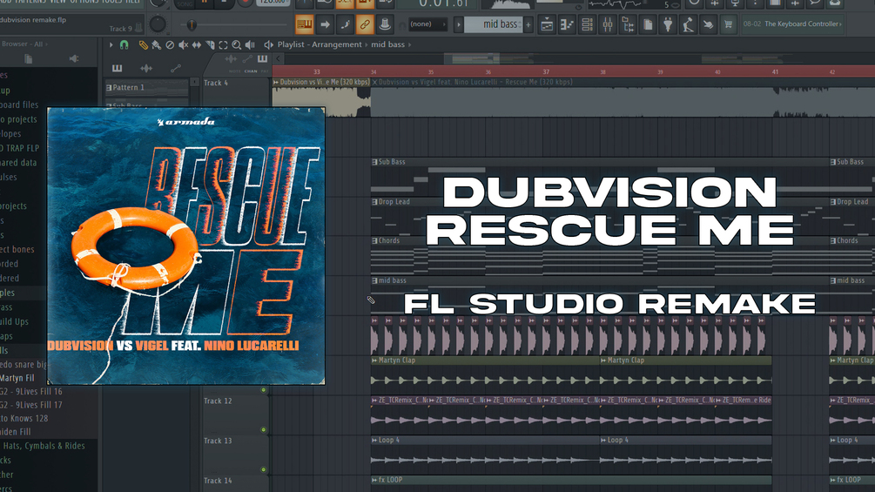875x492 pixels.
Task: Open Chords clip menu at bar 34
Action: coord(374,241)
